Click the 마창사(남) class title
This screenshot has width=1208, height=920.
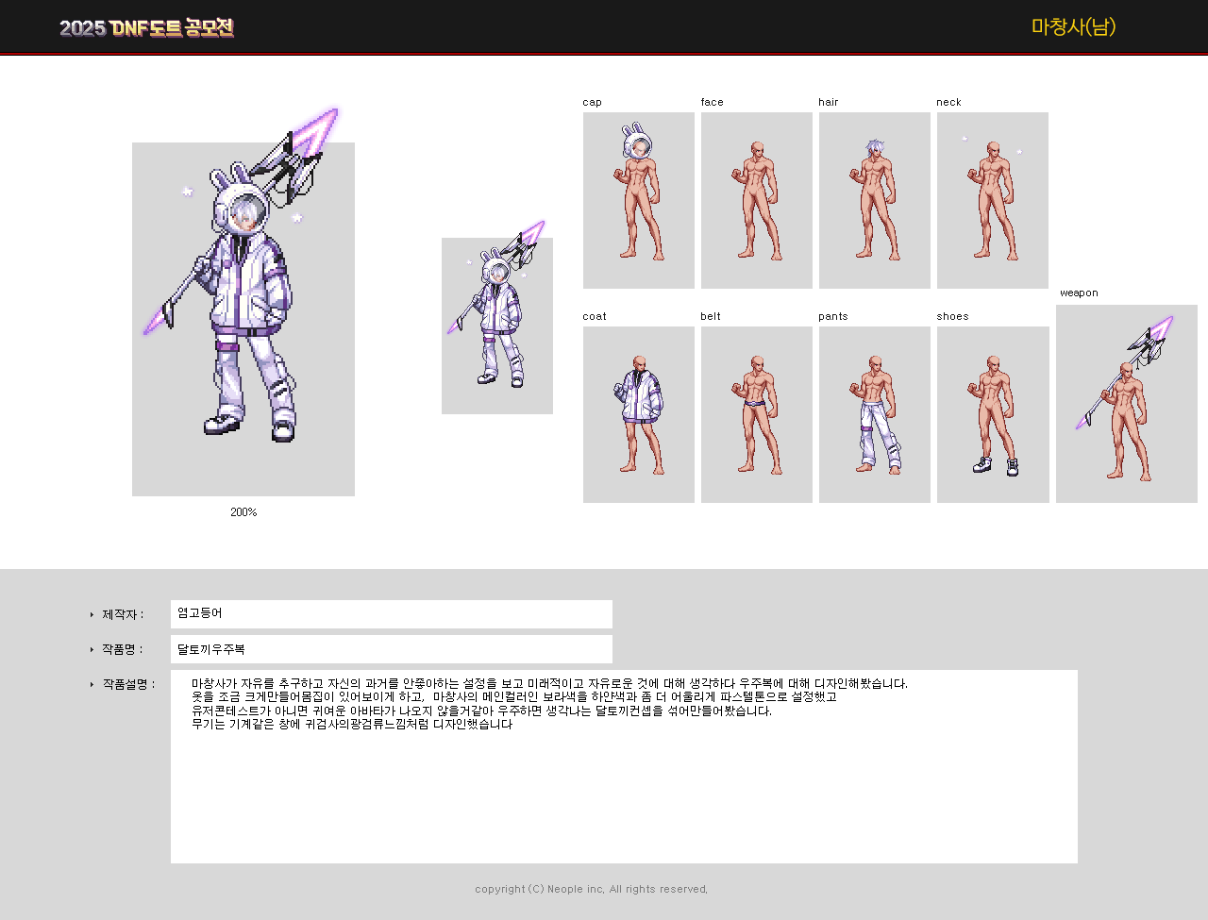pyautogui.click(x=1073, y=26)
